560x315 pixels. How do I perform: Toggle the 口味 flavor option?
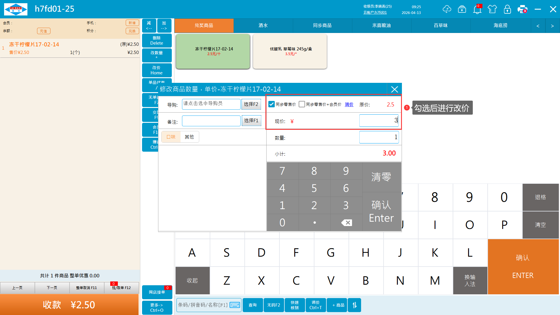click(x=171, y=137)
